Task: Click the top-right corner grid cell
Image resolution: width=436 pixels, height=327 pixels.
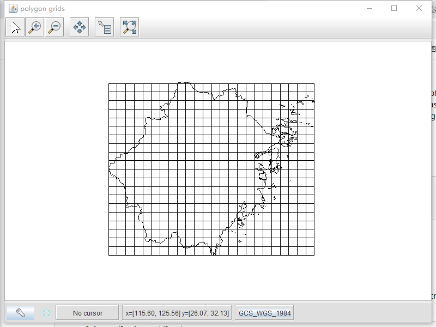Action: (310, 88)
